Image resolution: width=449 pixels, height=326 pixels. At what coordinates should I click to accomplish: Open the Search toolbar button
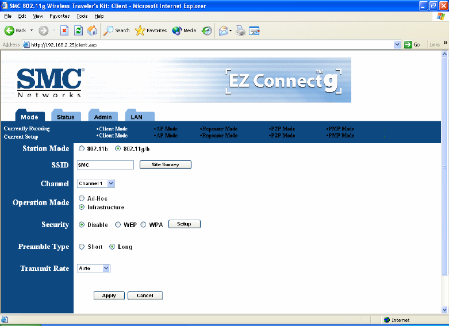(116, 30)
